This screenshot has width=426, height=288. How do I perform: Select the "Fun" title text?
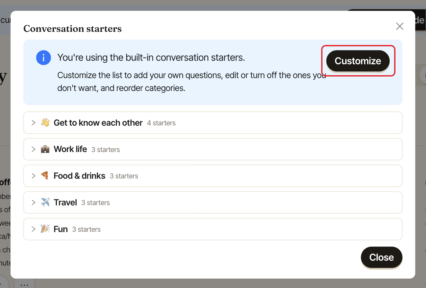tap(61, 229)
